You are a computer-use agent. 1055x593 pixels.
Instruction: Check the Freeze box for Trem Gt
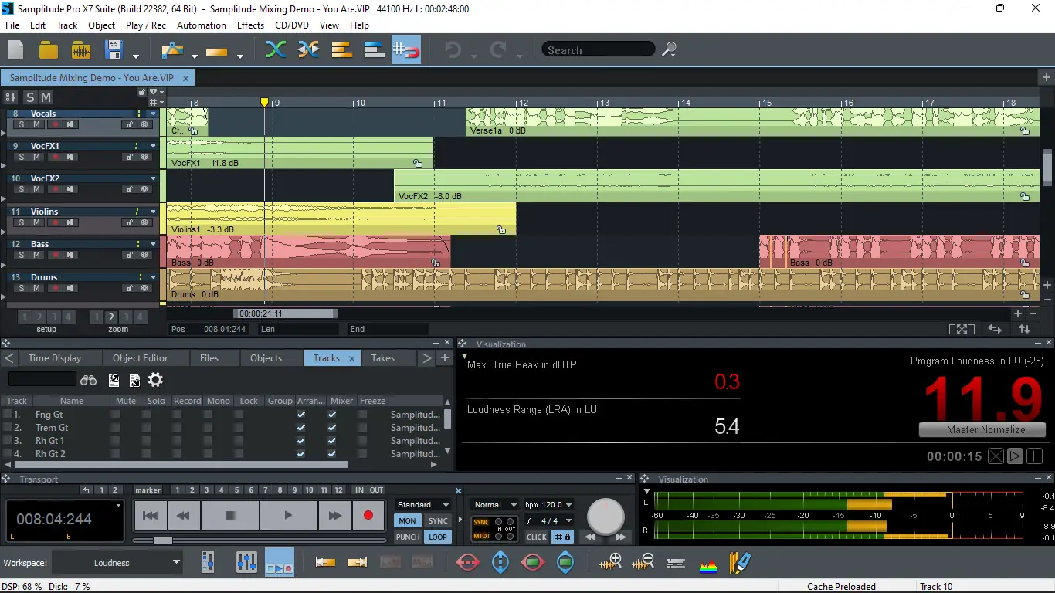click(363, 428)
